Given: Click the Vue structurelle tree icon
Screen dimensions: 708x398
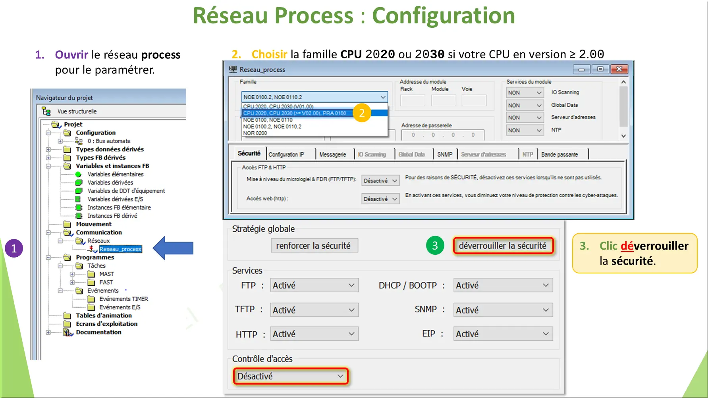Looking at the screenshot, I should [46, 112].
